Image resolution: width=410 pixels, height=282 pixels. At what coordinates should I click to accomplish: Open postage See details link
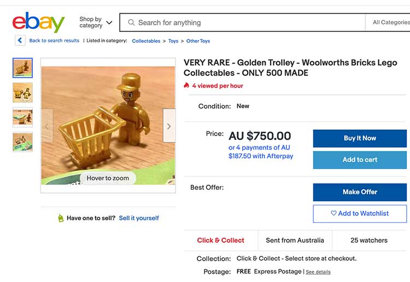click(318, 272)
